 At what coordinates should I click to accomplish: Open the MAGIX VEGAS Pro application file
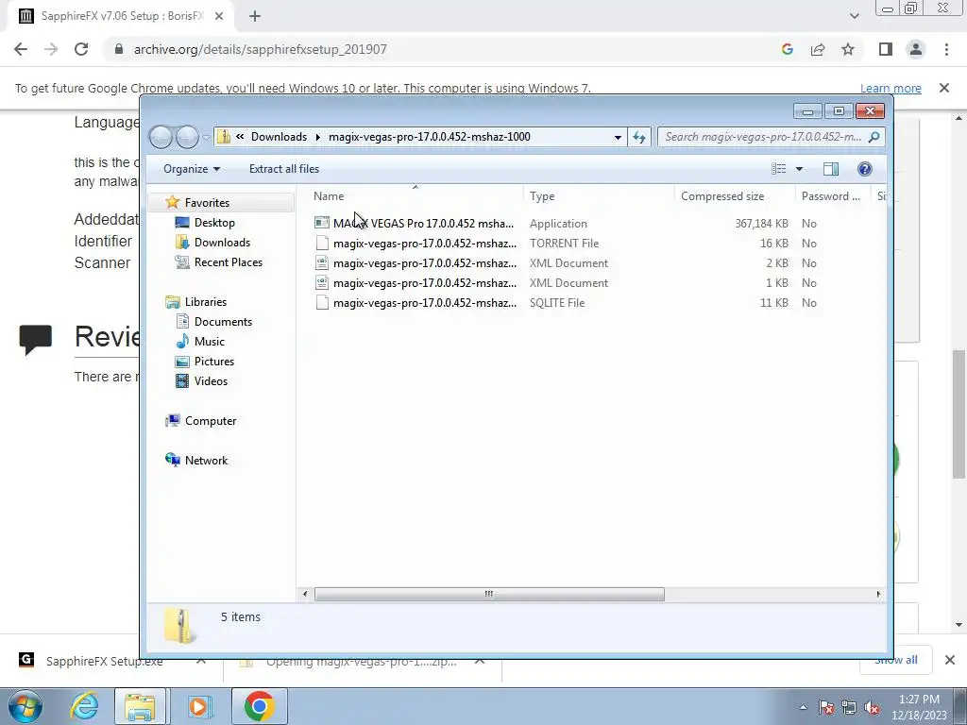click(x=423, y=223)
